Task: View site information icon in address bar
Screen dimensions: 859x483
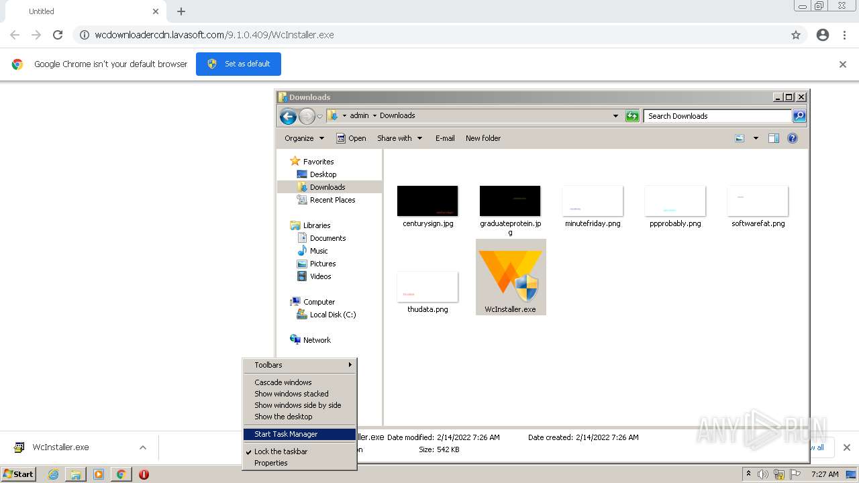Action: click(85, 35)
